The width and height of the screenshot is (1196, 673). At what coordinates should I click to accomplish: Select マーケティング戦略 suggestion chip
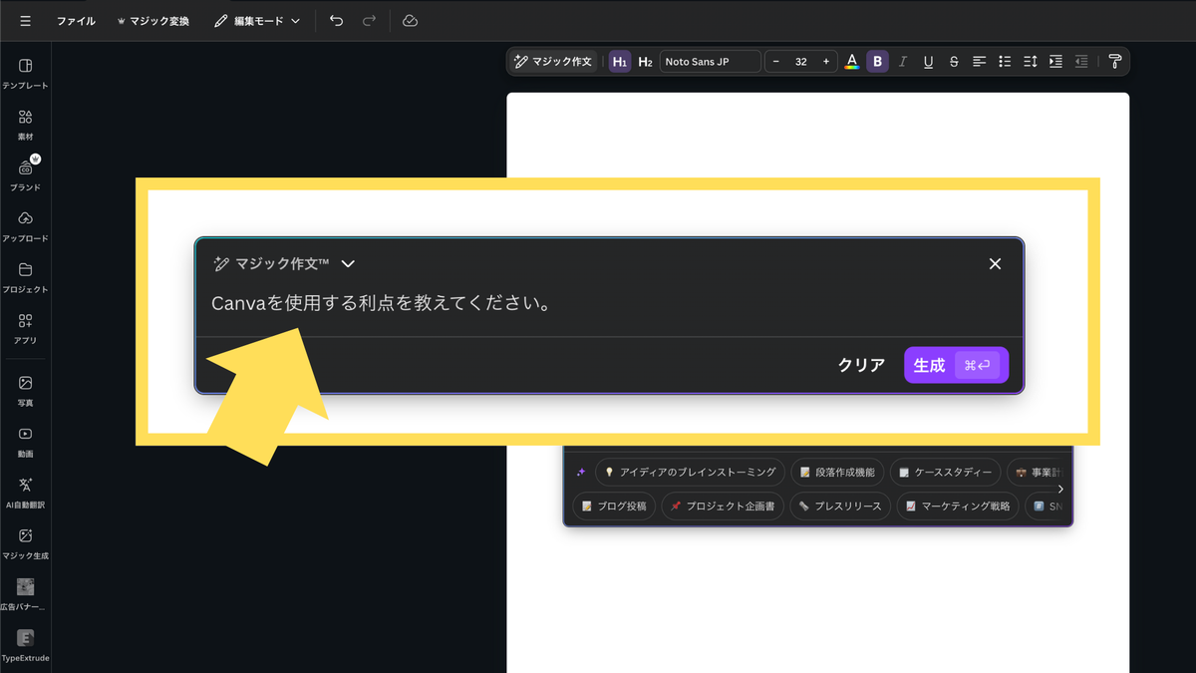957,506
